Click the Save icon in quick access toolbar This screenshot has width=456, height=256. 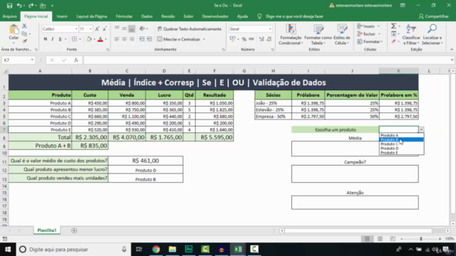click(9, 6)
